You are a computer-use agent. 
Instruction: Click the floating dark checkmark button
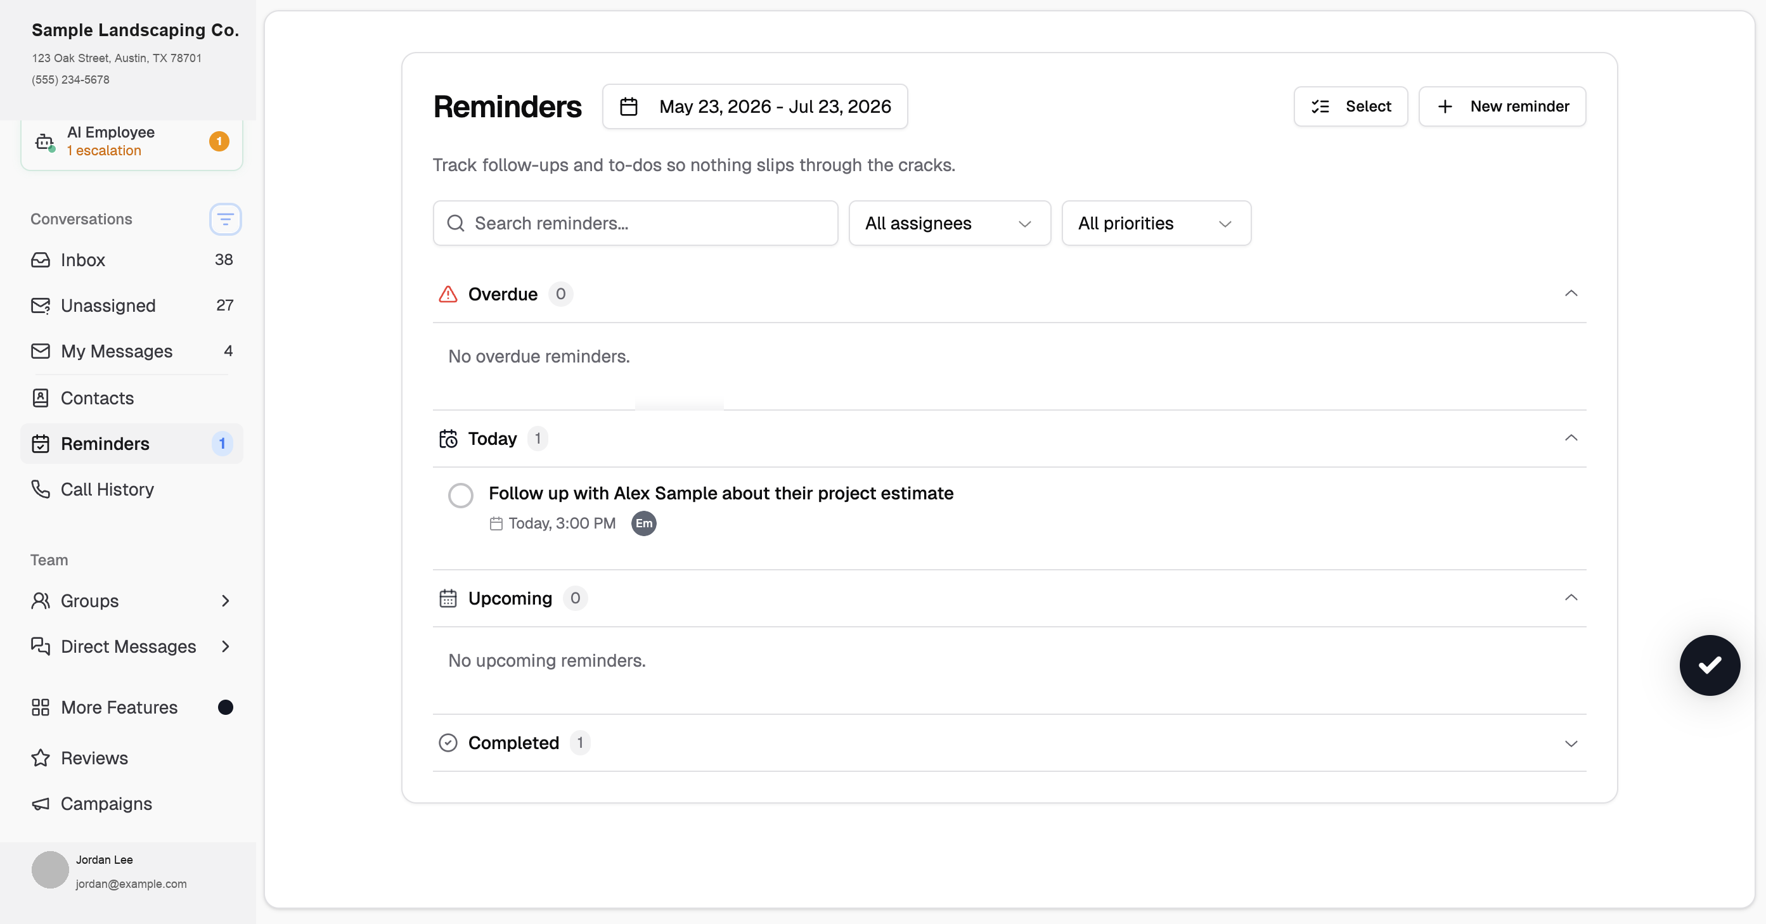coord(1709,665)
